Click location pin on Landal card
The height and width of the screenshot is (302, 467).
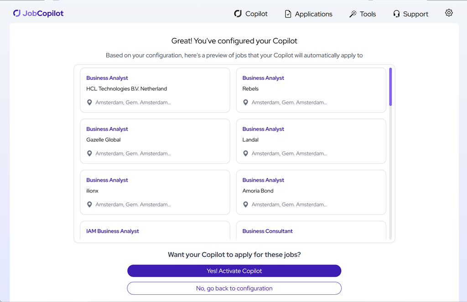pos(245,153)
